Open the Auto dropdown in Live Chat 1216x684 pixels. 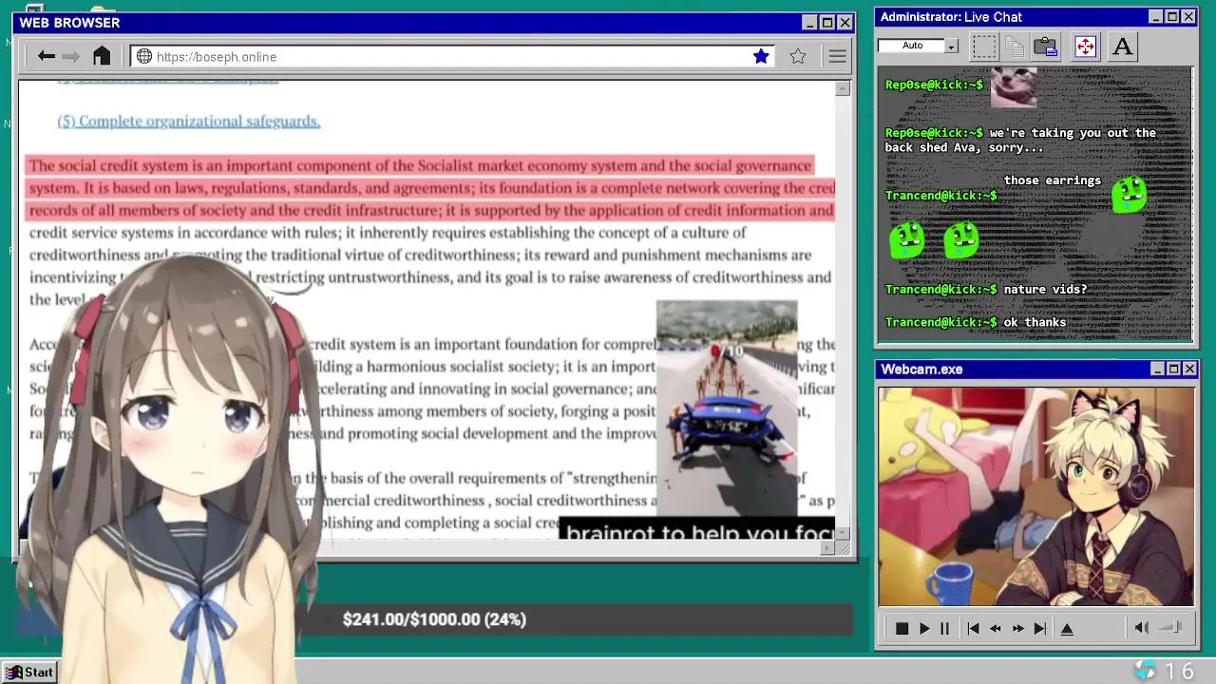pos(952,46)
